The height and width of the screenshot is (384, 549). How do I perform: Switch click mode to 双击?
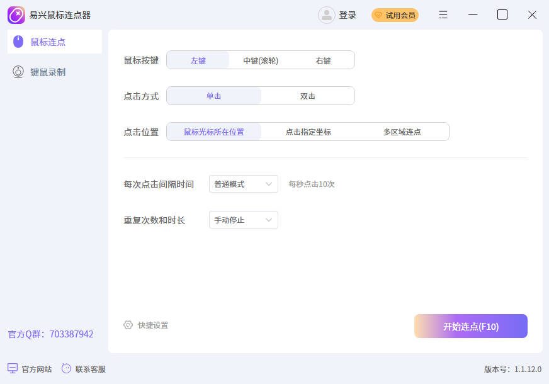tap(307, 96)
